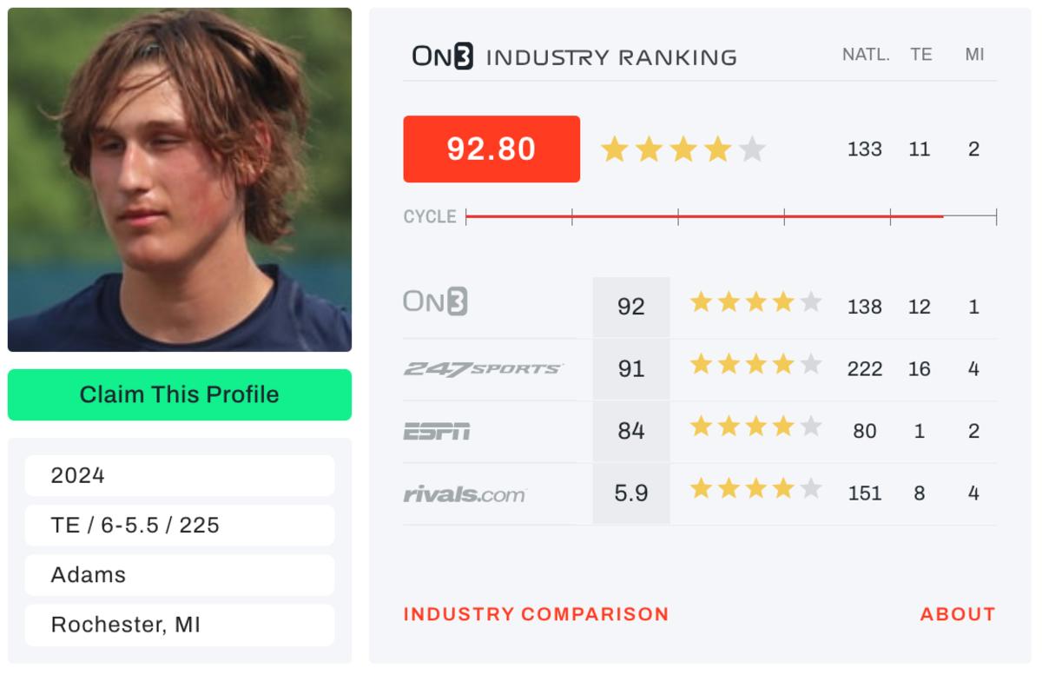Select the TE column header
This screenshot has width=1042, height=675.
pos(920,55)
